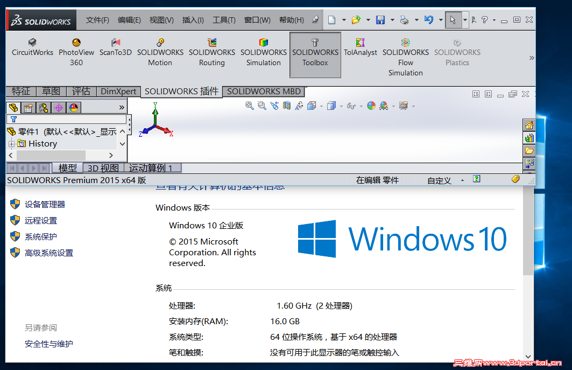The image size is (572, 370).
Task: Expand the Open file dropdown arrow
Action: 368,20
